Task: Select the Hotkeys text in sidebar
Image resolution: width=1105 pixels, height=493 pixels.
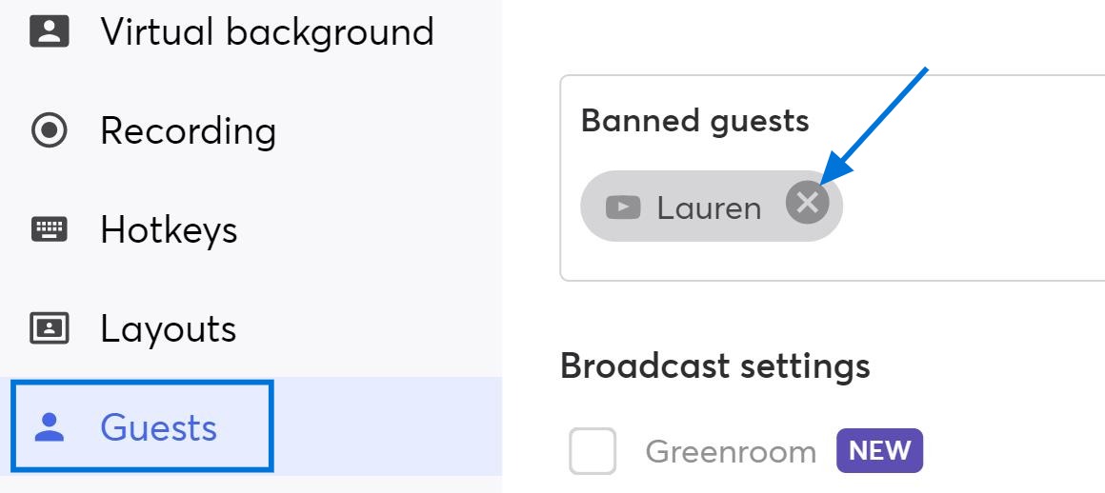Action: point(170,229)
